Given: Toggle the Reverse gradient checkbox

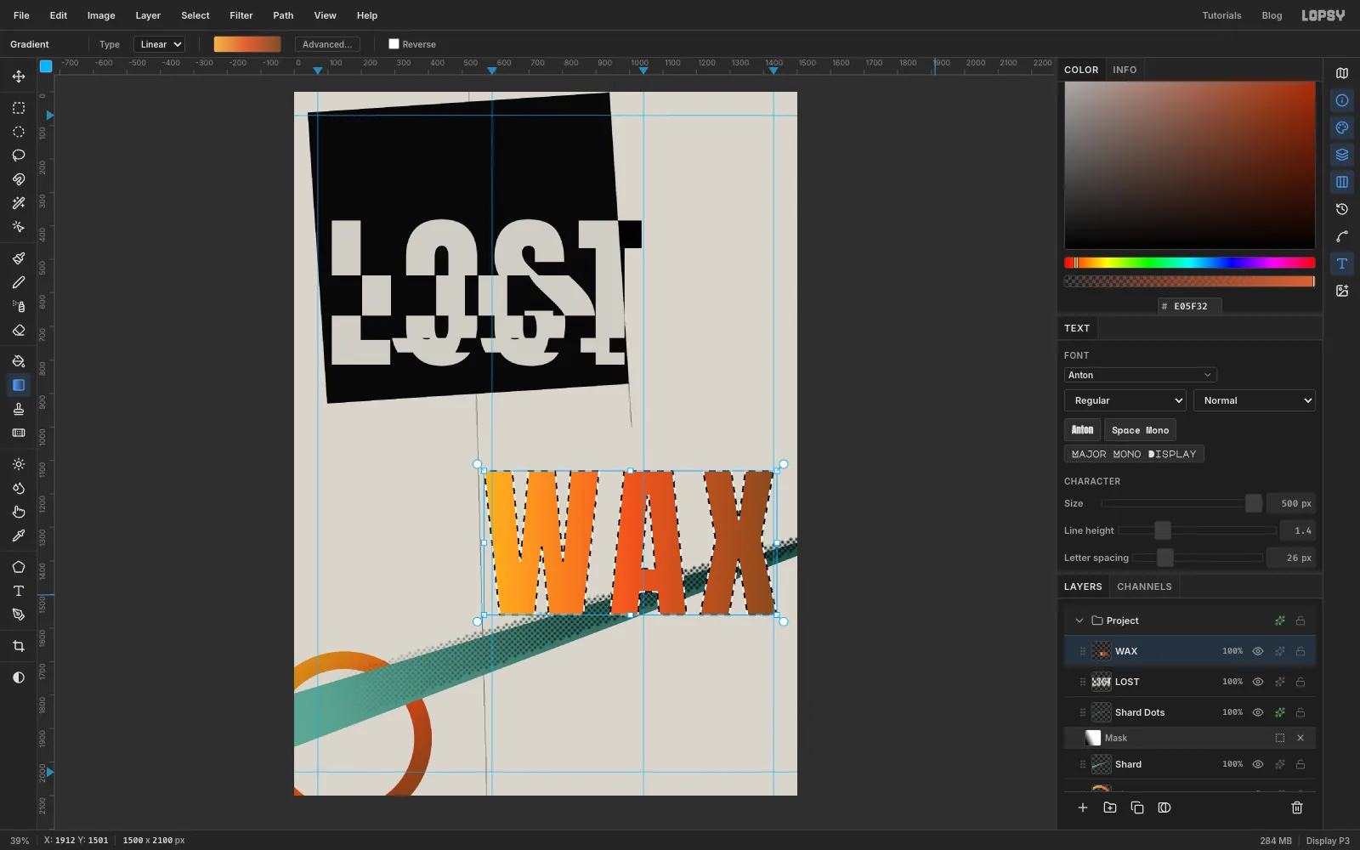Looking at the screenshot, I should click(x=394, y=44).
